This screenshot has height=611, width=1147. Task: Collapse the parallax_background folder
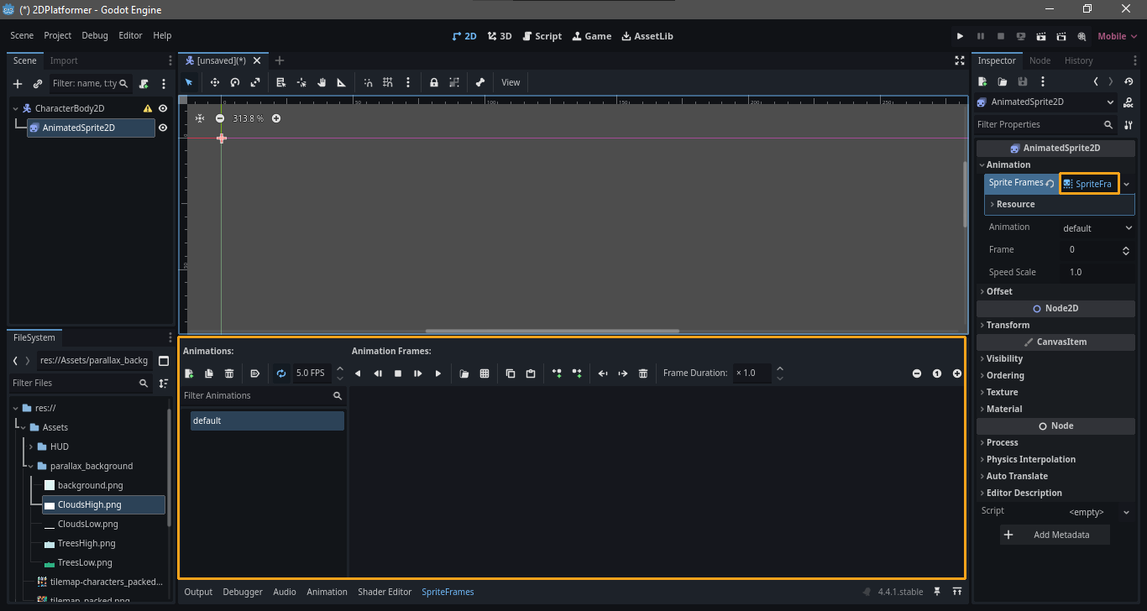coord(30,466)
